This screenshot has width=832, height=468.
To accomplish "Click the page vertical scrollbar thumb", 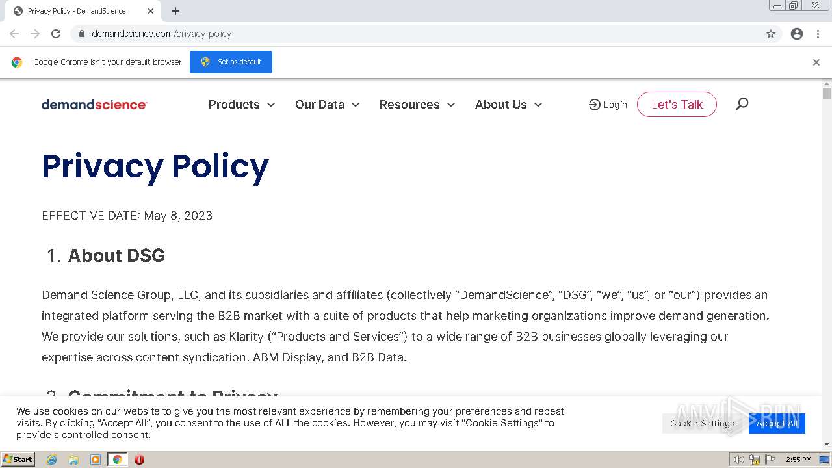I will coord(827,94).
